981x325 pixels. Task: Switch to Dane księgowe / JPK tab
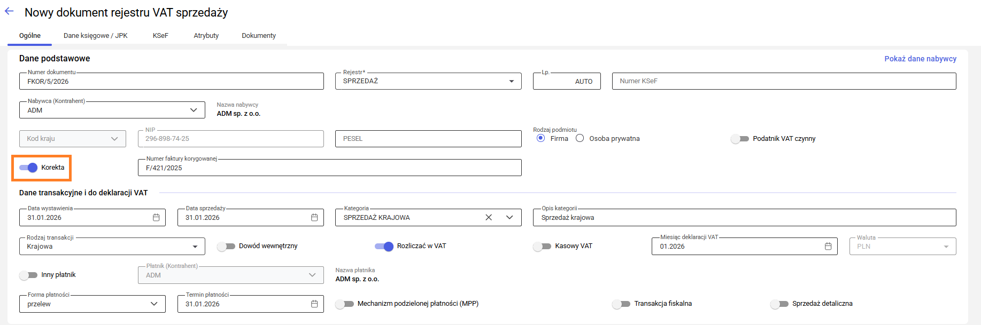coord(96,36)
